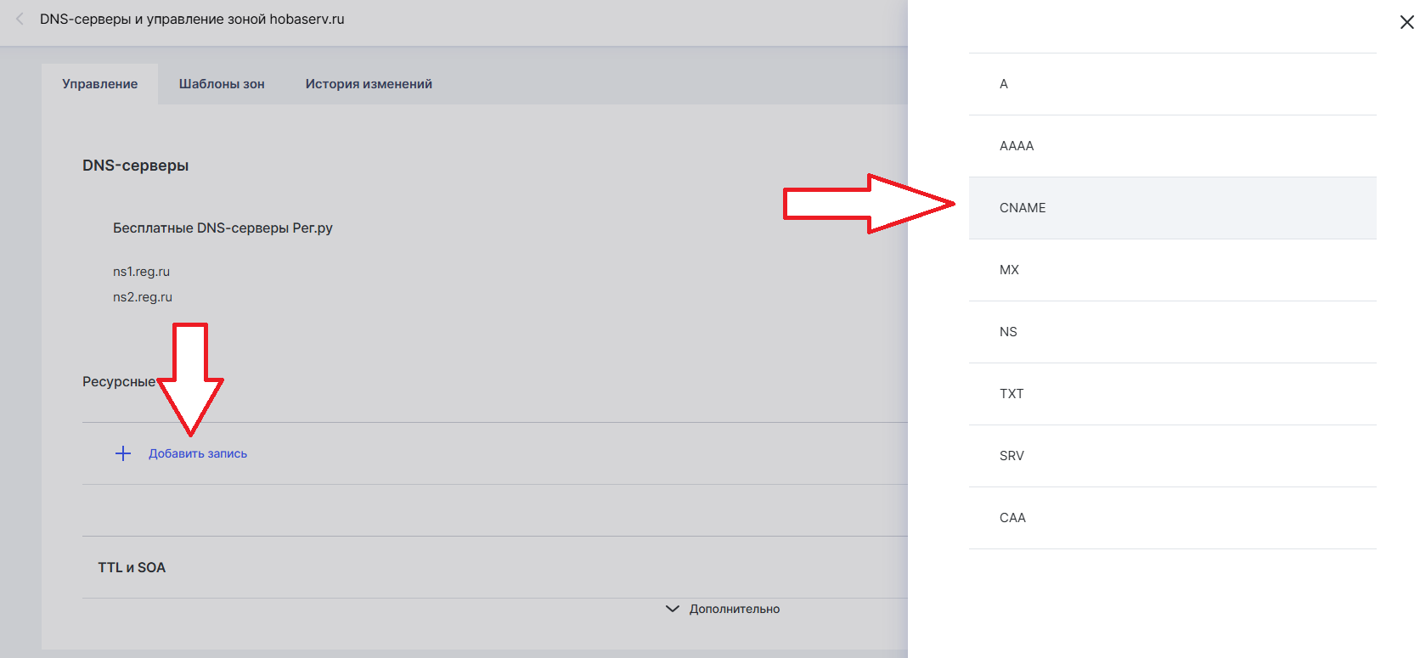Close the record type side panel
This screenshot has height=658, width=1420.
click(1406, 22)
